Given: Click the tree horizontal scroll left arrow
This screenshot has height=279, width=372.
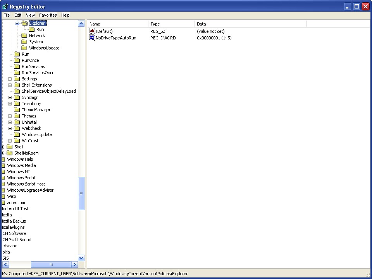Looking at the screenshot, I should point(6,264).
